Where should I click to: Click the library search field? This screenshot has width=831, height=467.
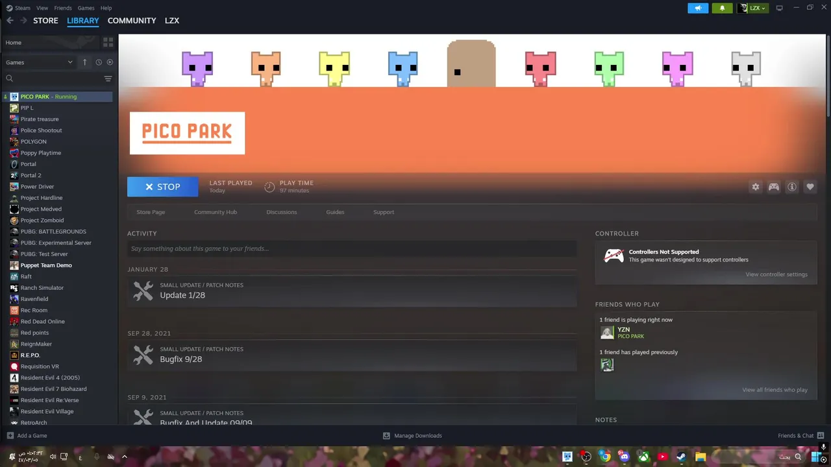click(53, 78)
